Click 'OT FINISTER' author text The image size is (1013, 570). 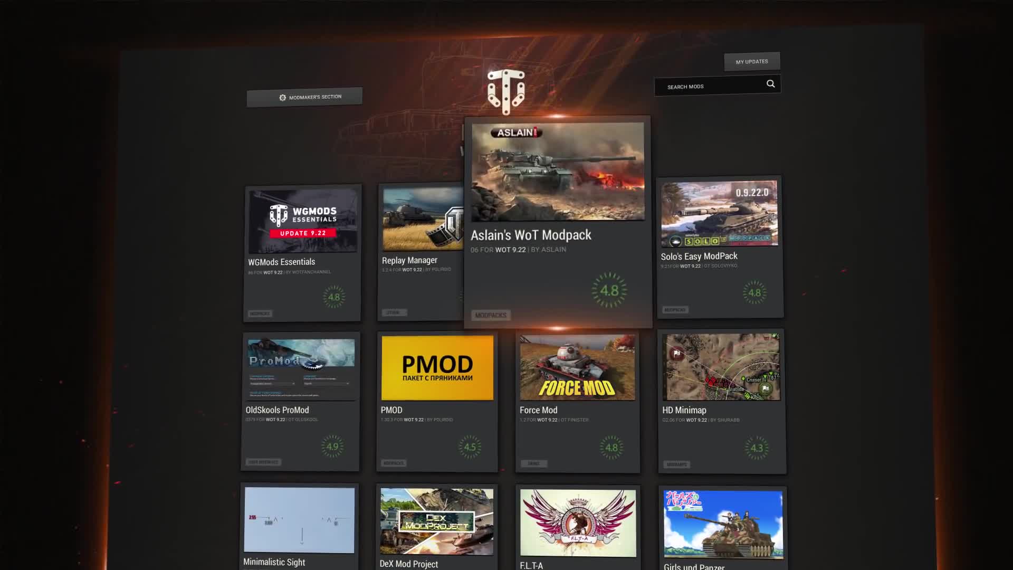[575, 420]
